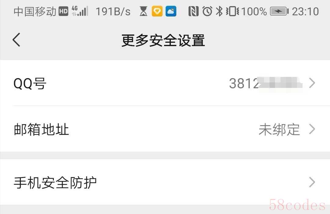Tap the Bluetooth status icon
The image size is (330, 214).
219,11
